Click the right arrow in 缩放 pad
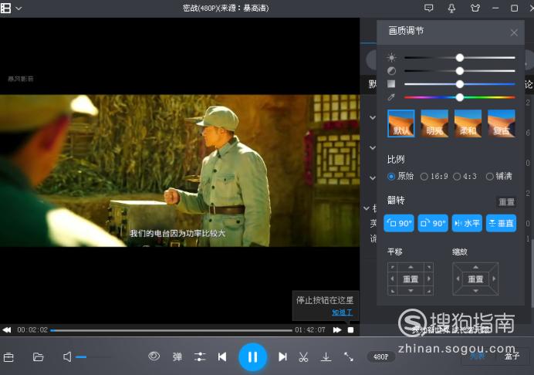The width and height of the screenshot is (534, 375). pyautogui.click(x=494, y=279)
